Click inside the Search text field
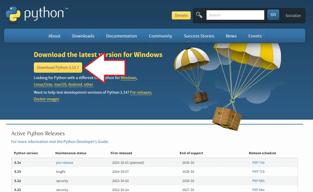313x192 pixels. pos(235,15)
